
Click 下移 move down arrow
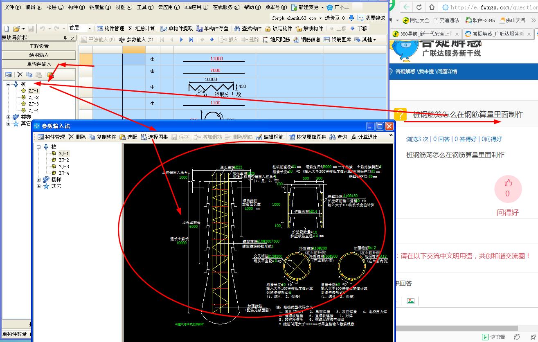[x=359, y=29]
